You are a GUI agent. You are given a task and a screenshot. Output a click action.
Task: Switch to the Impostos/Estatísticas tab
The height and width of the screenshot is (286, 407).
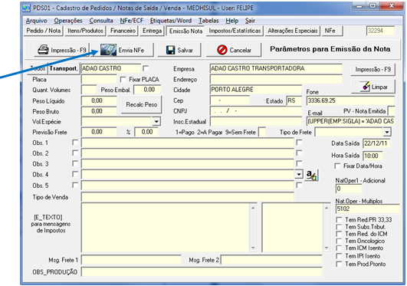tap(235, 31)
